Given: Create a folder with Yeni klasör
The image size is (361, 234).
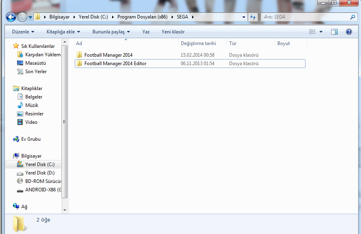Looking at the screenshot, I should 173,32.
